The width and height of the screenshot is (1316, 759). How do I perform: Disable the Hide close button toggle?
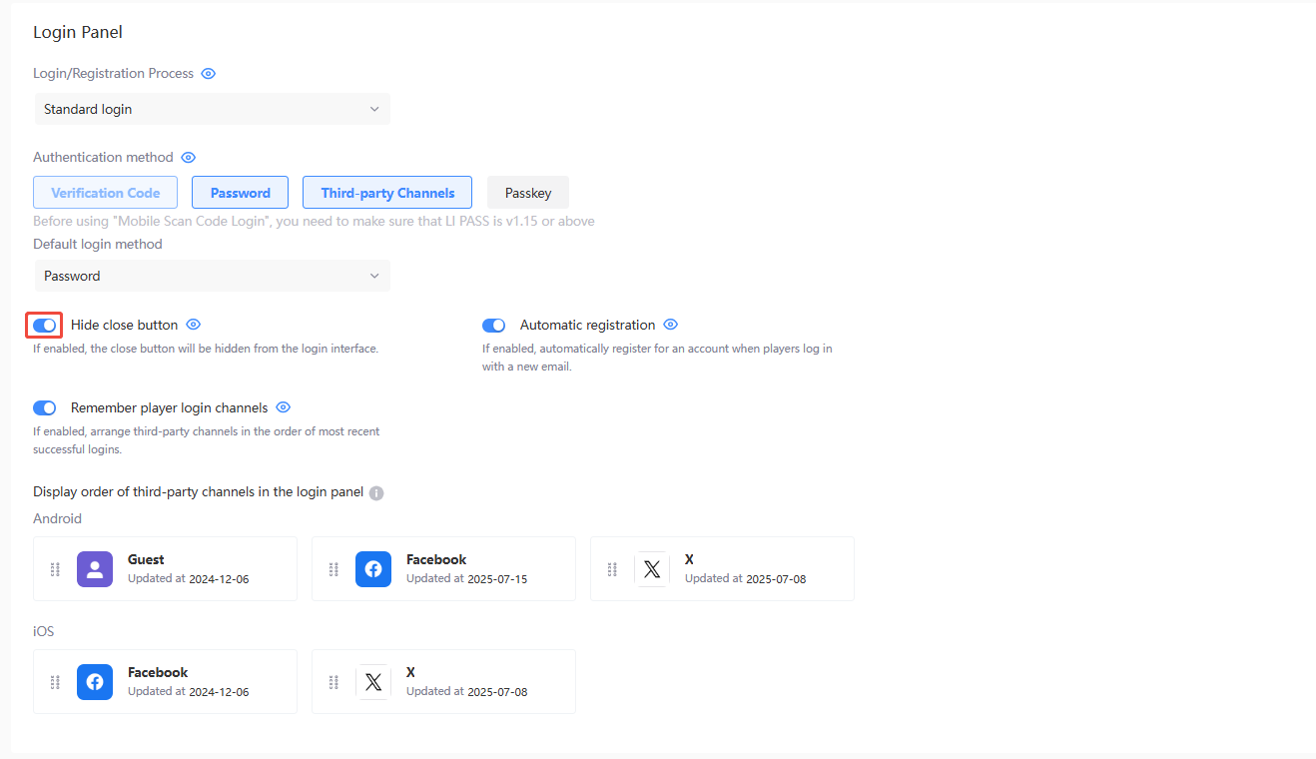(x=44, y=324)
